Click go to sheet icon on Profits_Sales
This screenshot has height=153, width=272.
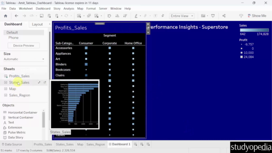click(x=148, y=28)
